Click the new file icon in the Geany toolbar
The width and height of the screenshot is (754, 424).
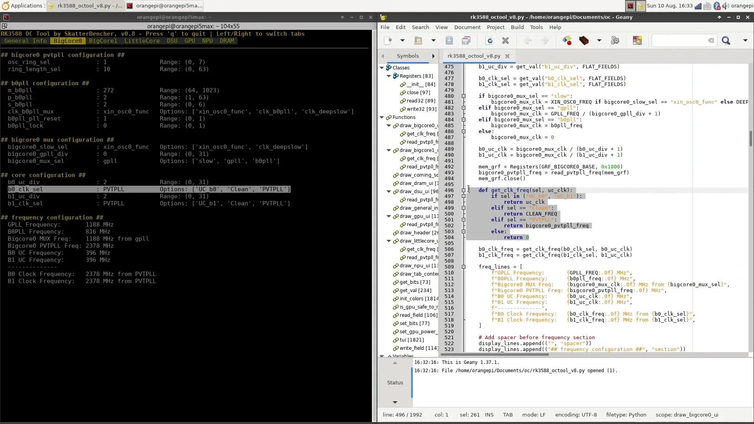click(388, 40)
